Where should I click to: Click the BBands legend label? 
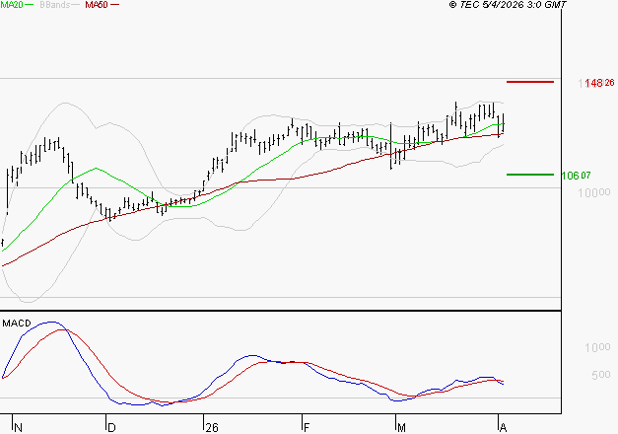55,5
